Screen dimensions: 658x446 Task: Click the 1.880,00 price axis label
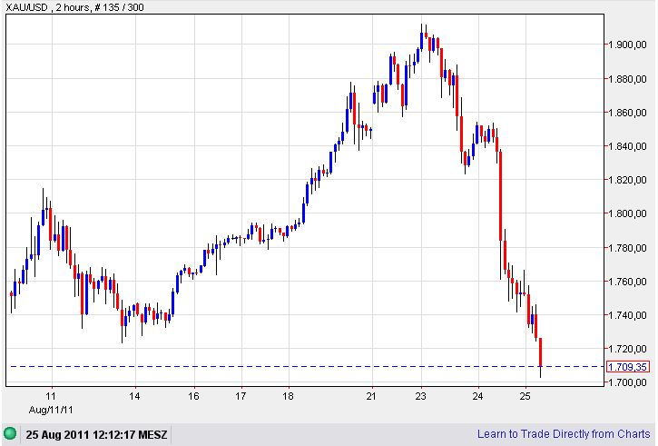[x=628, y=78]
